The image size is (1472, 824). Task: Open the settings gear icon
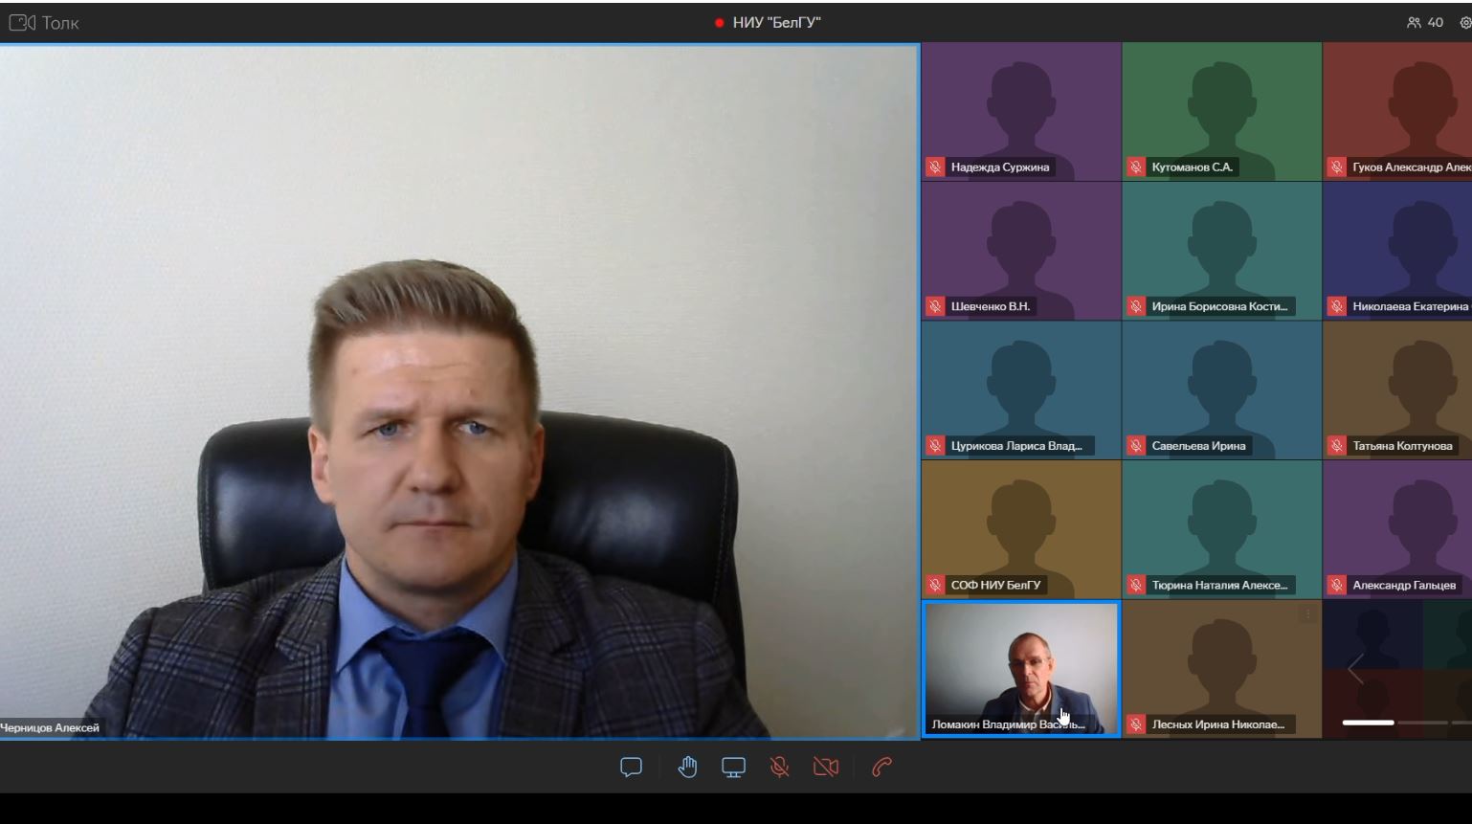1464,22
